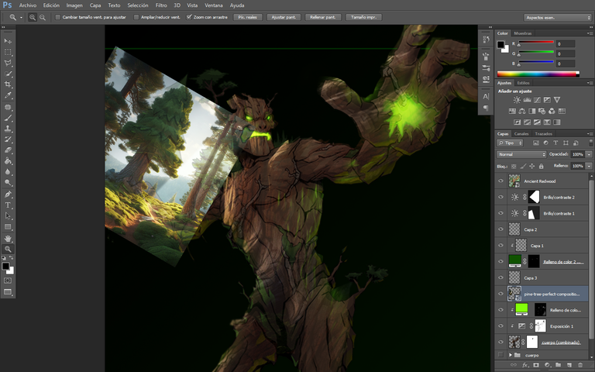Select the Eraser tool
Image resolution: width=595 pixels, height=372 pixels.
coord(8,150)
